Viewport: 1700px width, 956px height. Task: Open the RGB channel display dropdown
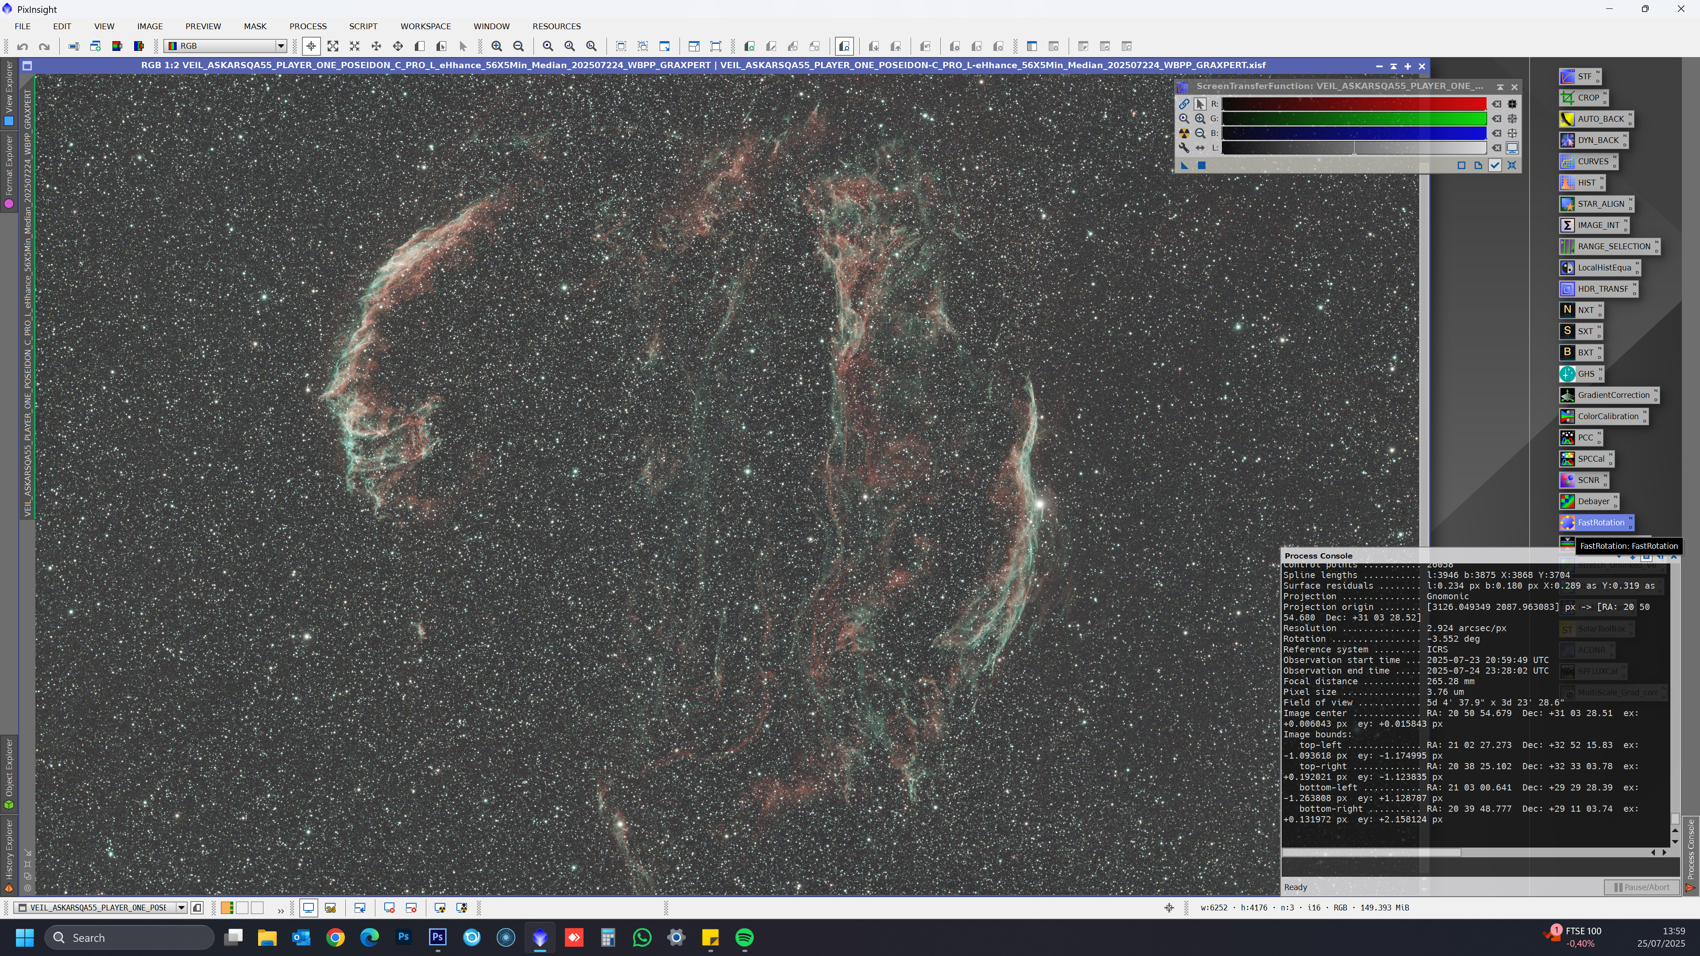click(x=281, y=46)
